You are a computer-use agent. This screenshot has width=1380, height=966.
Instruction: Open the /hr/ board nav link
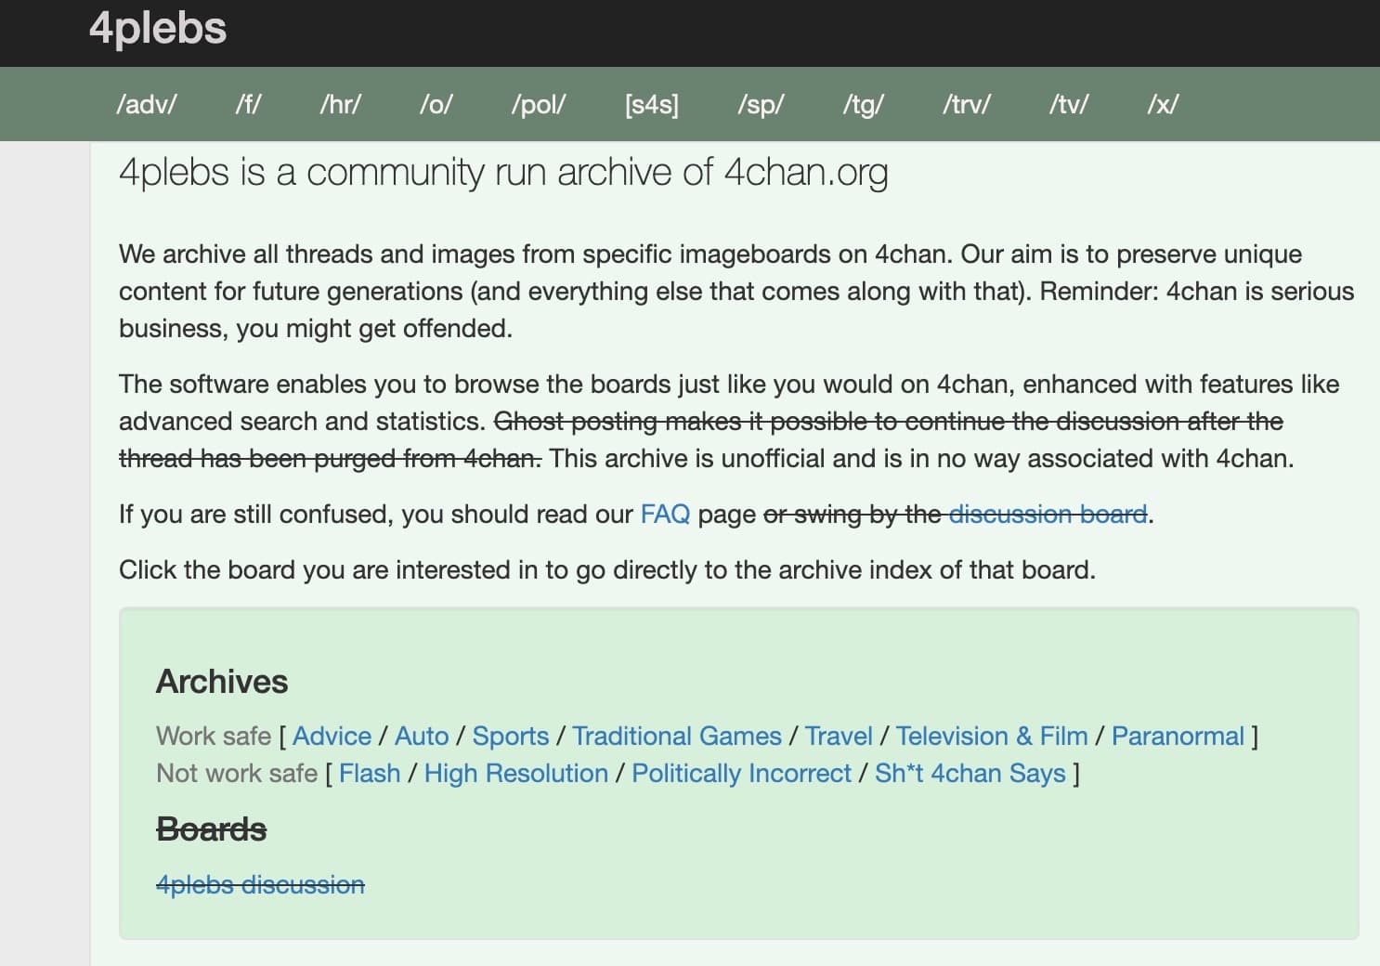click(x=340, y=104)
